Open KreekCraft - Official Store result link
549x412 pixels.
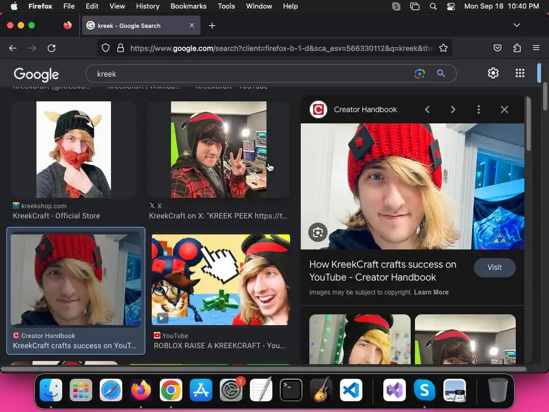56,216
